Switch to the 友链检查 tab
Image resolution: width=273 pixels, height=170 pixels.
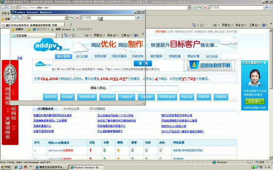(x=174, y=57)
